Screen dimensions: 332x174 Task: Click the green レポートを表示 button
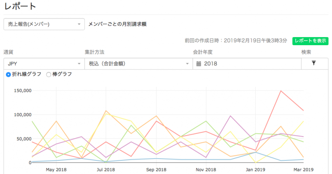[x=310, y=41]
